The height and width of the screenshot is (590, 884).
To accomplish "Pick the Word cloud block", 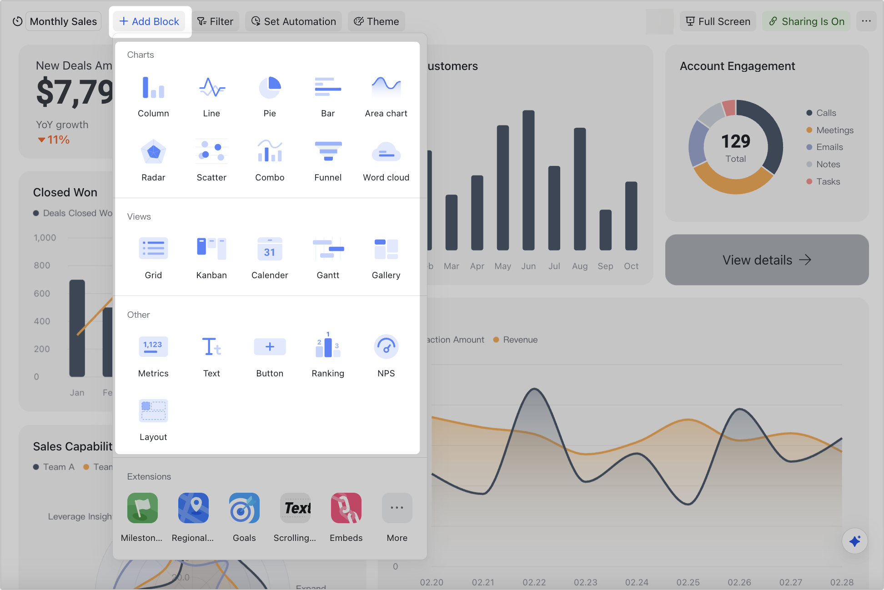I will (386, 160).
